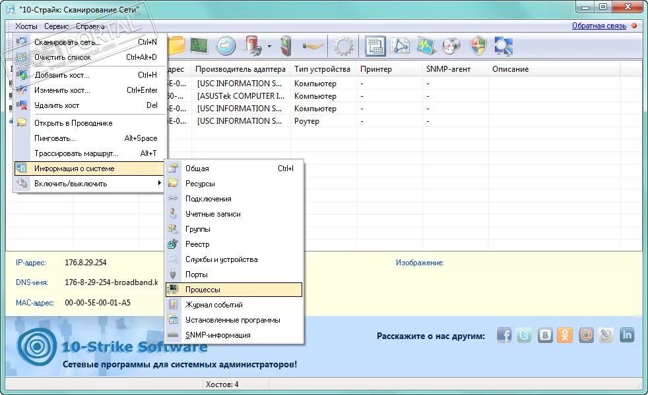Choose Очистить список menu entry
Viewport: 648px width, 395px height.
coord(90,57)
